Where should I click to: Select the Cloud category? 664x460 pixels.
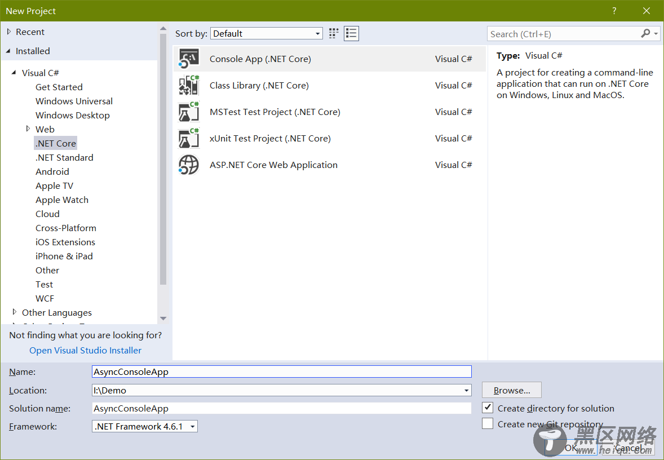(x=47, y=214)
